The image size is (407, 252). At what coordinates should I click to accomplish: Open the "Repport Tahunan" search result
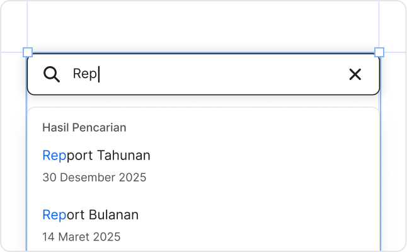click(x=96, y=155)
